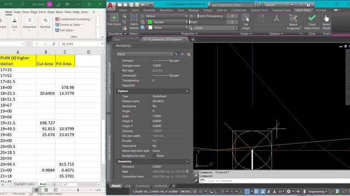Click Select Mode touch icon

coord(326,18)
